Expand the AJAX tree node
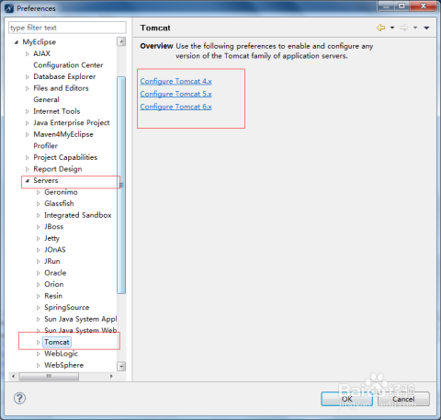The height and width of the screenshot is (420, 441). click(28, 54)
